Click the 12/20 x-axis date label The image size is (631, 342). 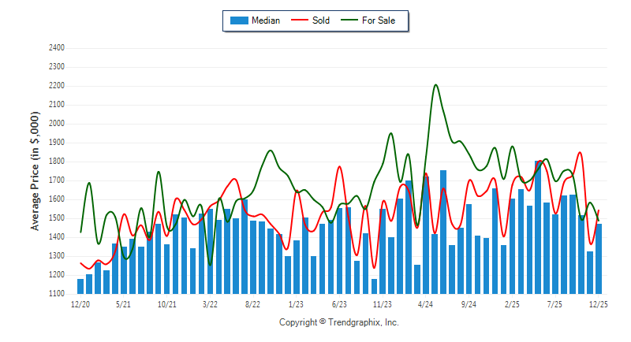pos(80,303)
